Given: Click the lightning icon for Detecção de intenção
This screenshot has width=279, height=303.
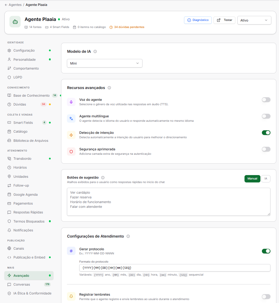Looking at the screenshot, I should point(71,135).
